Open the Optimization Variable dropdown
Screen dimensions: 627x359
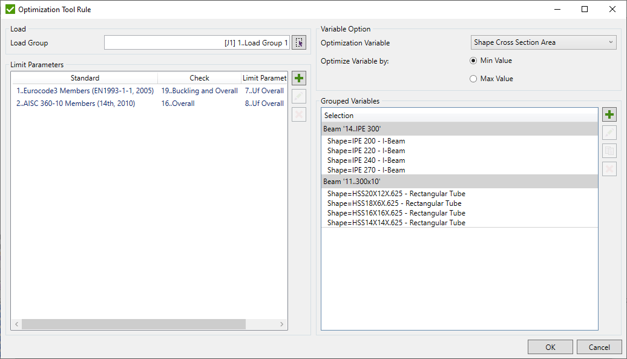[612, 42]
